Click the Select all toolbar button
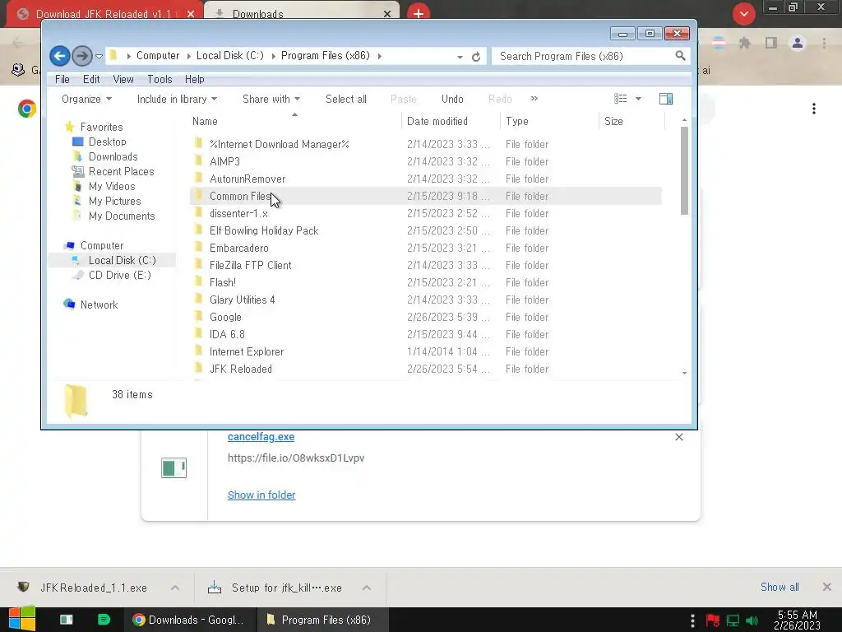Image resolution: width=842 pixels, height=632 pixels. [346, 99]
